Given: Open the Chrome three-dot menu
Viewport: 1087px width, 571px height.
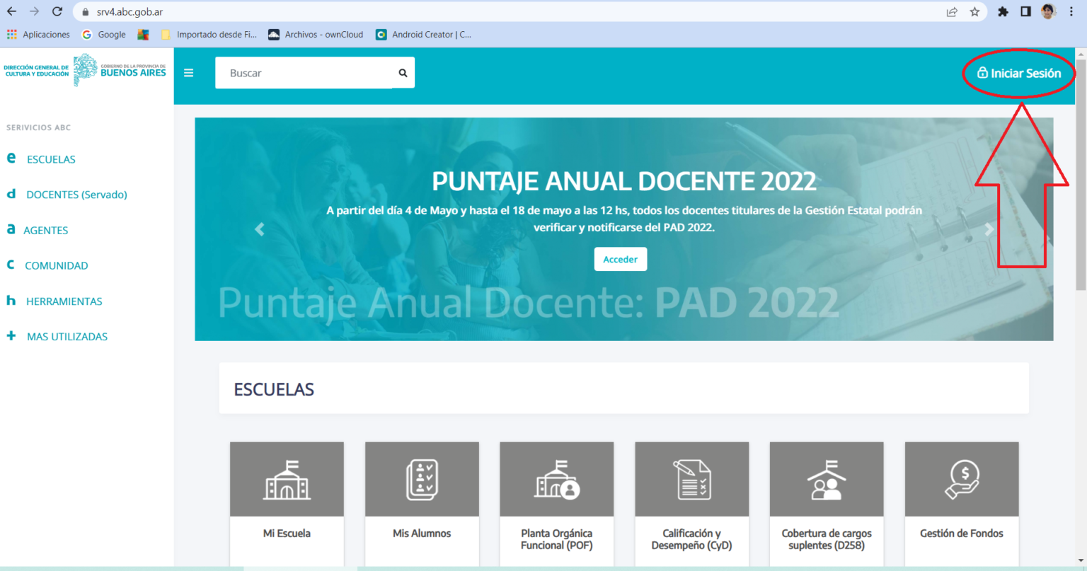Looking at the screenshot, I should click(1071, 12).
